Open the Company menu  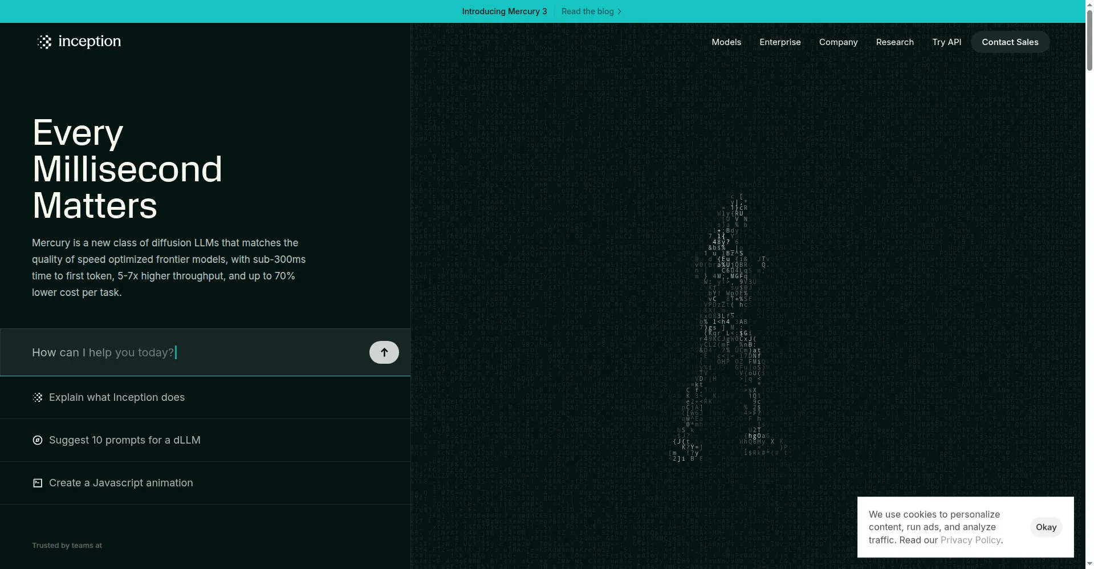838,42
